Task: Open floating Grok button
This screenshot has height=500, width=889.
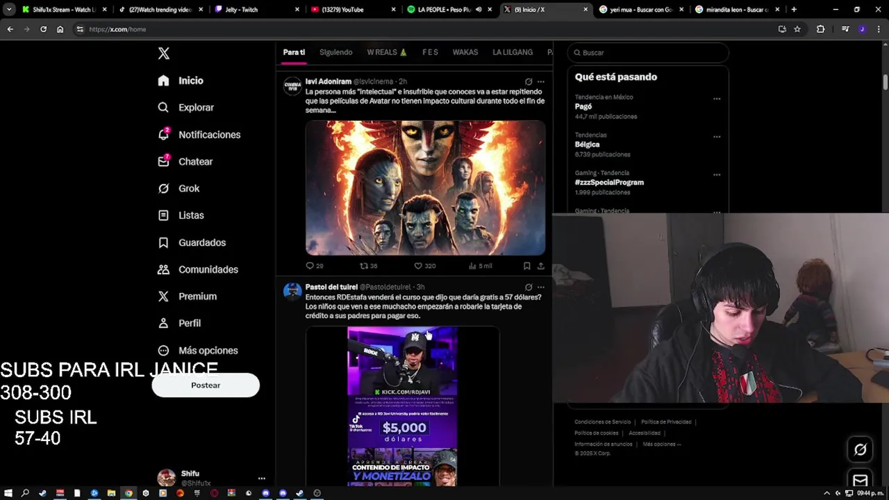Action: (x=860, y=450)
